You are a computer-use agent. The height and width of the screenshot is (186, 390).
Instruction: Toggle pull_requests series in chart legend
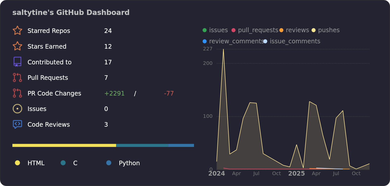(x=255, y=30)
